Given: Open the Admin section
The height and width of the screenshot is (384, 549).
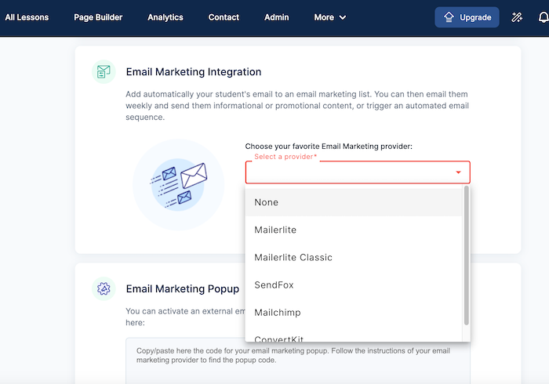Looking at the screenshot, I should pos(276,17).
